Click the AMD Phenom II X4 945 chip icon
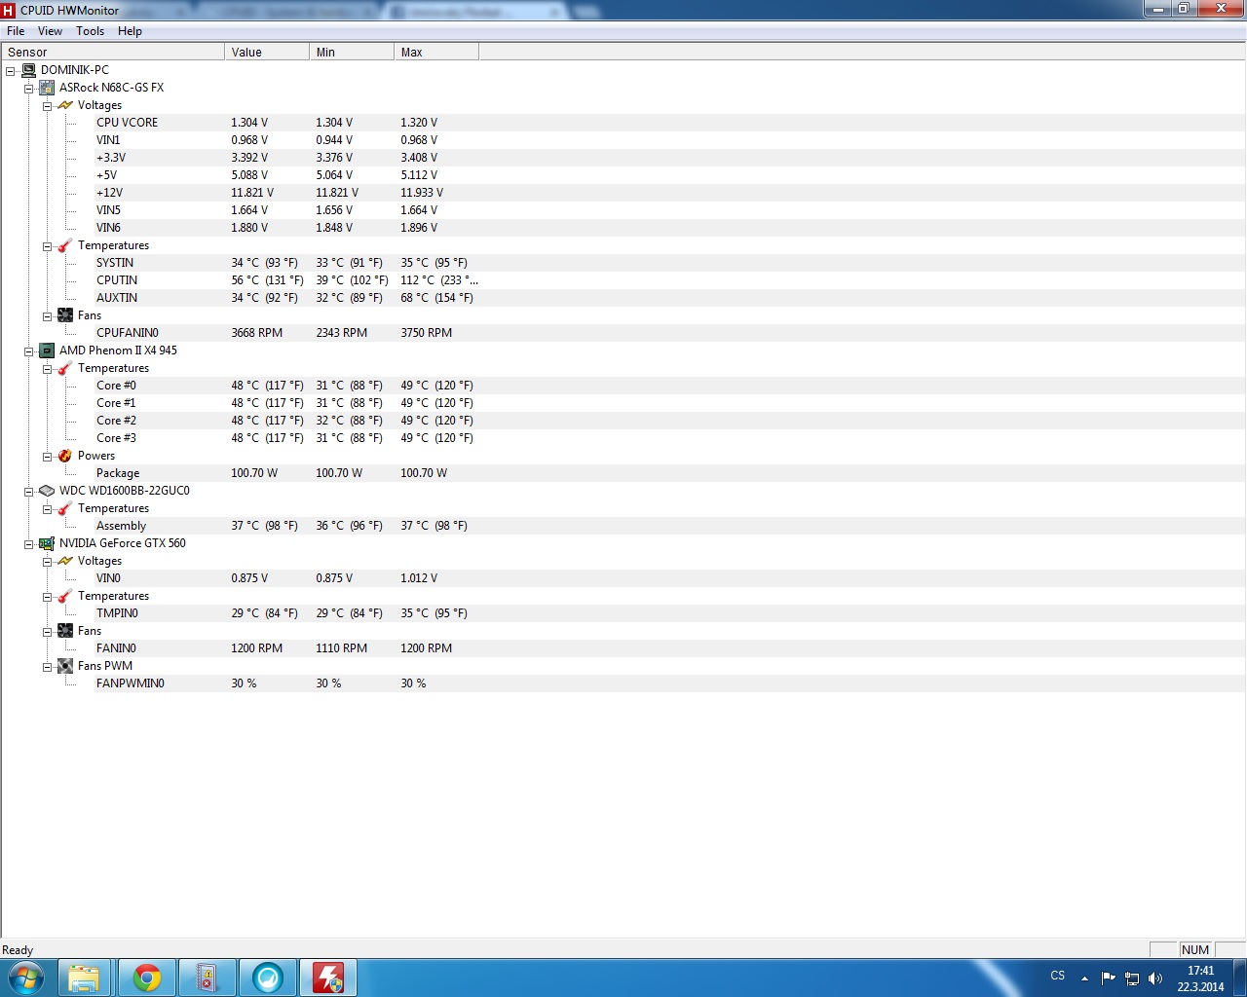The width and height of the screenshot is (1247, 997). pos(47,351)
